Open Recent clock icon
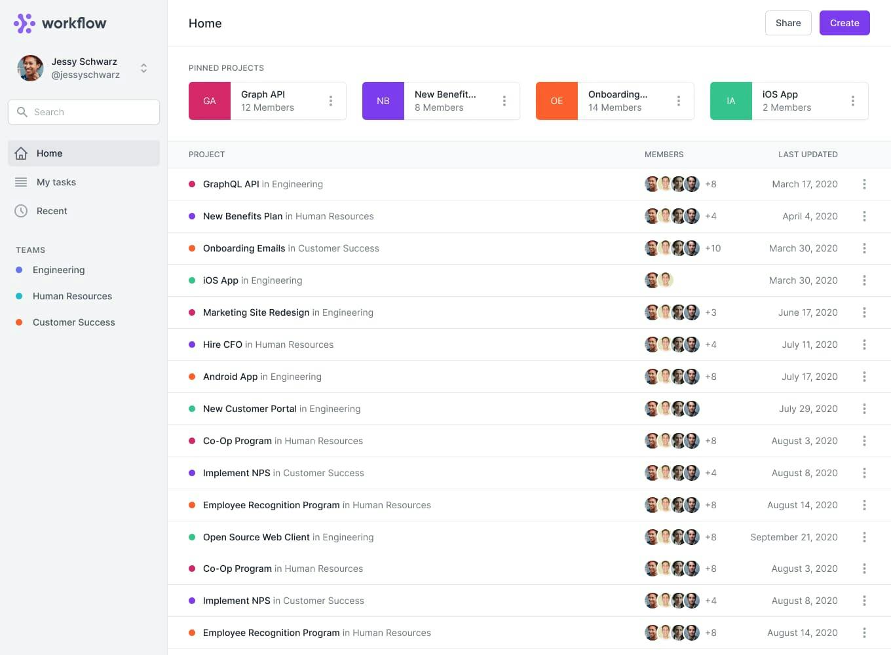891x655 pixels. click(x=21, y=211)
